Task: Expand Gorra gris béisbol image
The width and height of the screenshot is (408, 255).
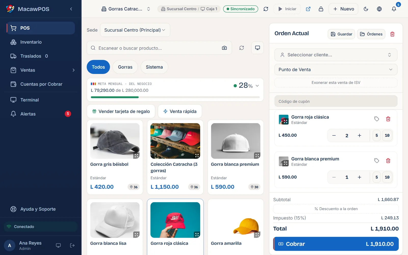Action: click(136, 156)
